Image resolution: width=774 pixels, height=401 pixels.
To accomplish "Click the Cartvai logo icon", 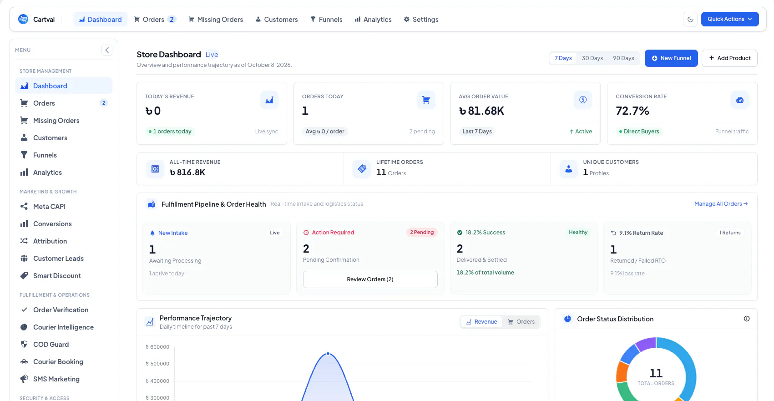I will [x=23, y=19].
